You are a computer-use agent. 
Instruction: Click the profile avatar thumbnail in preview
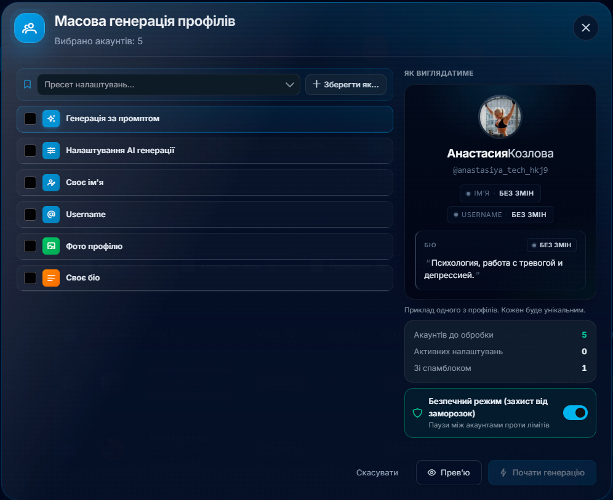500,117
